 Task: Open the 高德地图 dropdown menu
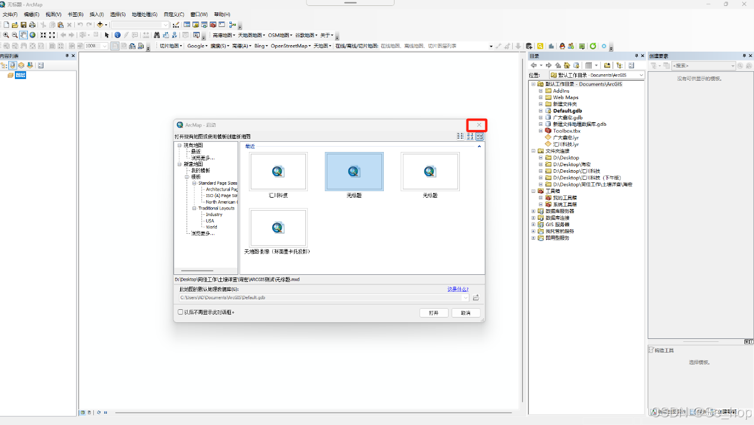[224, 36]
